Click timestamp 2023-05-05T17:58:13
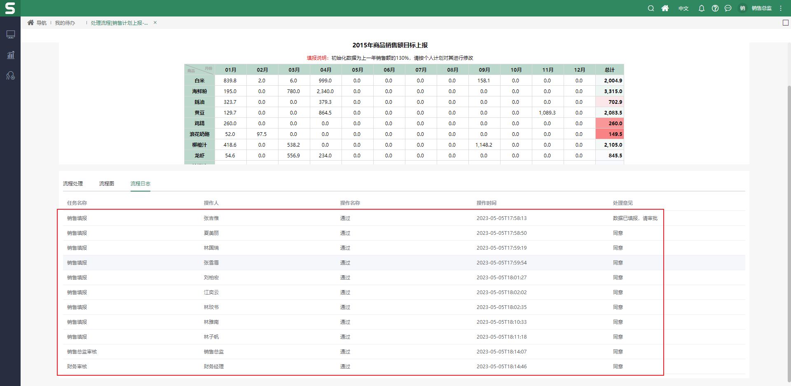 [501, 218]
